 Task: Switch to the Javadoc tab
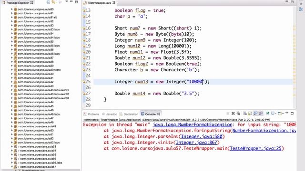click(110, 114)
